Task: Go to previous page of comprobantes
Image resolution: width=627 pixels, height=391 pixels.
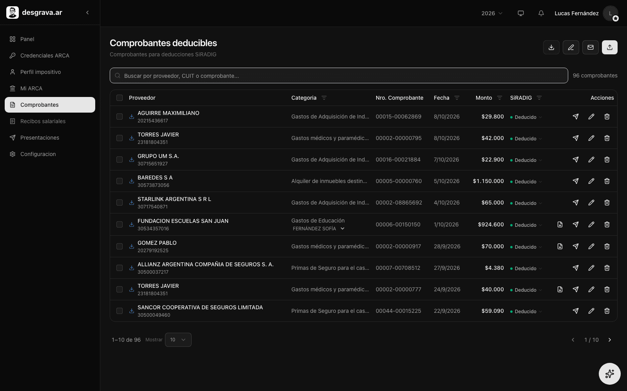Action: [x=573, y=340]
